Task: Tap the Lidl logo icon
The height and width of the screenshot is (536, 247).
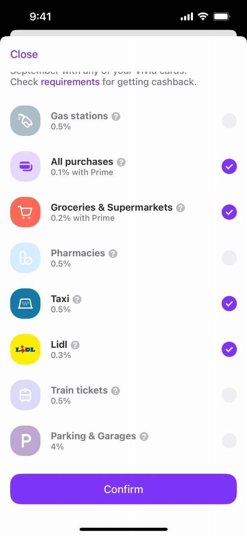Action: click(x=25, y=350)
